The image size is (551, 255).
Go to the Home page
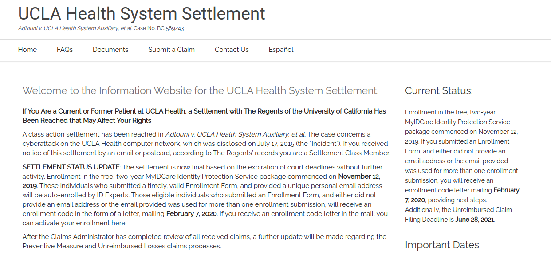(27, 50)
